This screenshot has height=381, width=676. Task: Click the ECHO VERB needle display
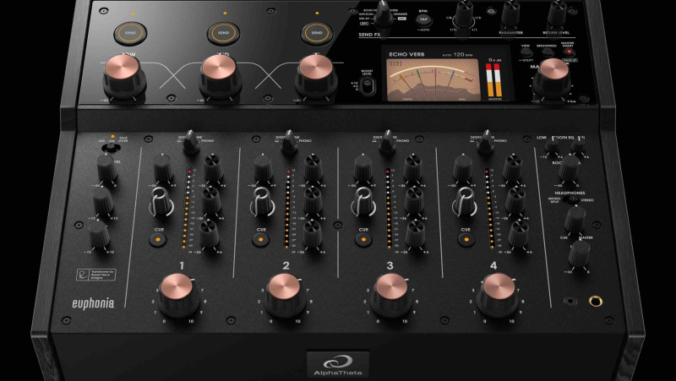433,79
